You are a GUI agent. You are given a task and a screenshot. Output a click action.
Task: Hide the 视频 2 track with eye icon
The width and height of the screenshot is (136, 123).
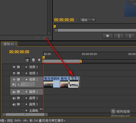click(x=14, y=73)
